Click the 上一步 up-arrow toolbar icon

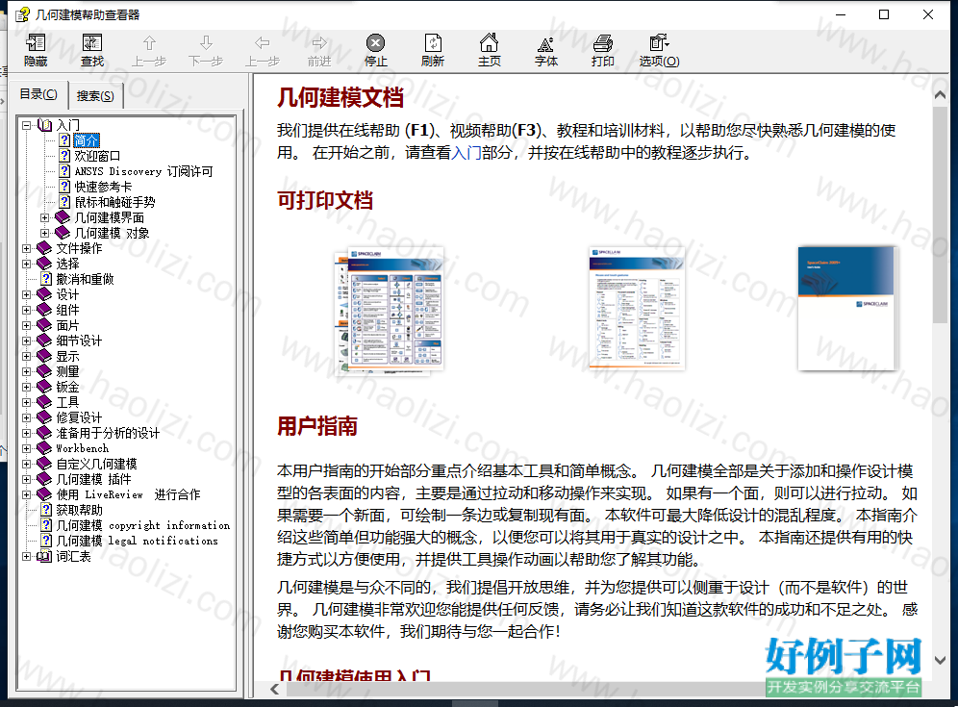(149, 50)
